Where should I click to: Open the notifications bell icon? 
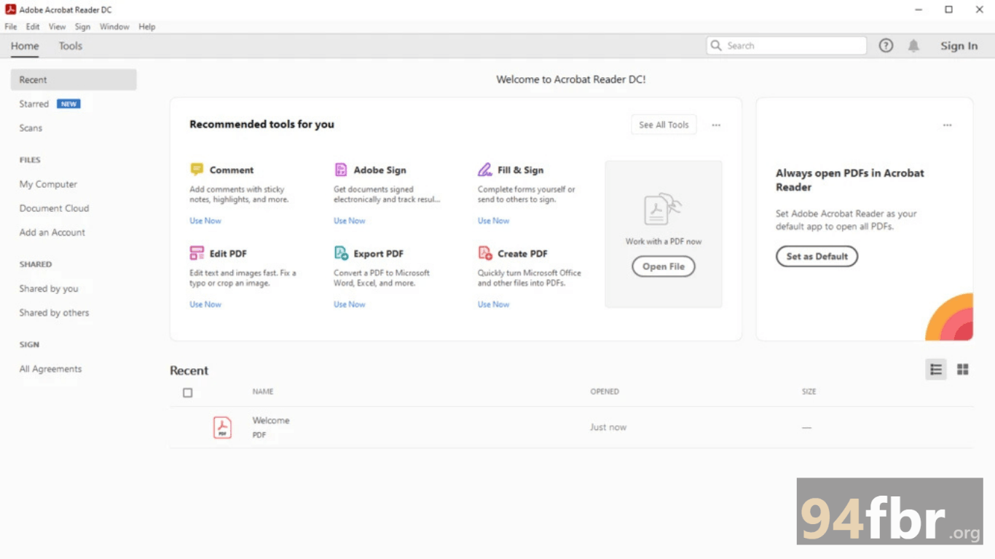click(913, 46)
